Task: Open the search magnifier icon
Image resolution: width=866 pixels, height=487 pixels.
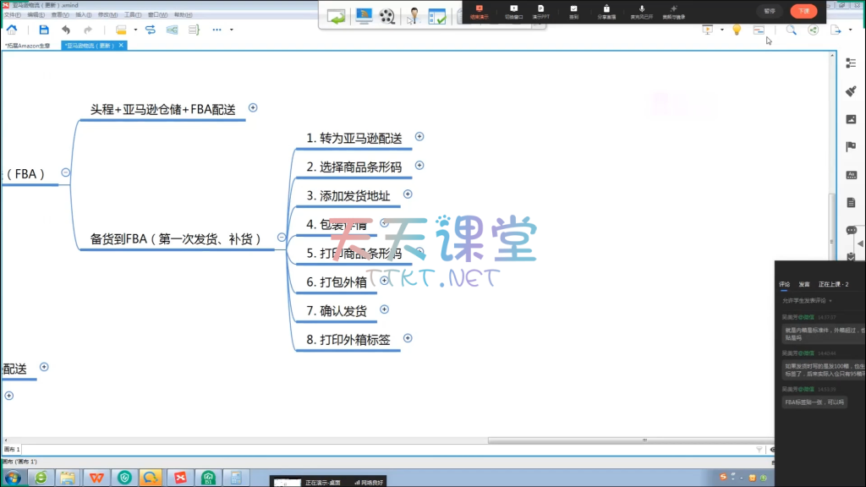Action: (792, 30)
